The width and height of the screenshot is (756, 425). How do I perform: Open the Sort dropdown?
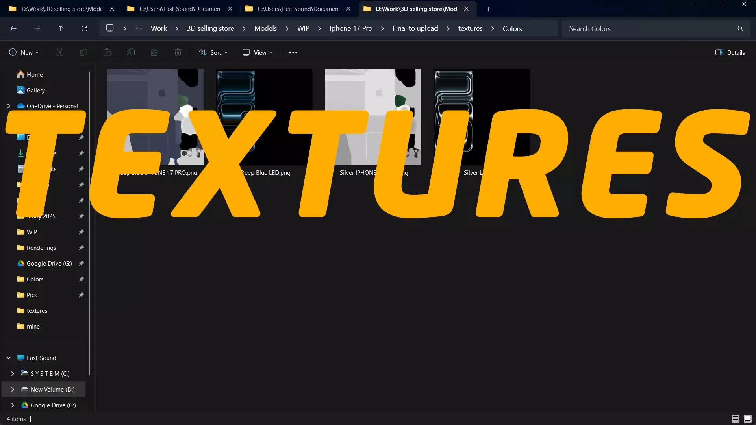point(213,52)
